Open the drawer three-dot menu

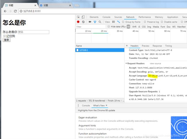[x=78, y=105]
